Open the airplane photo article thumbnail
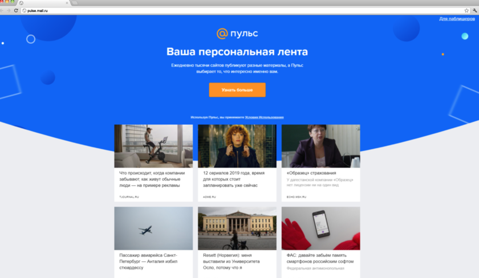479x278 pixels. click(x=153, y=228)
